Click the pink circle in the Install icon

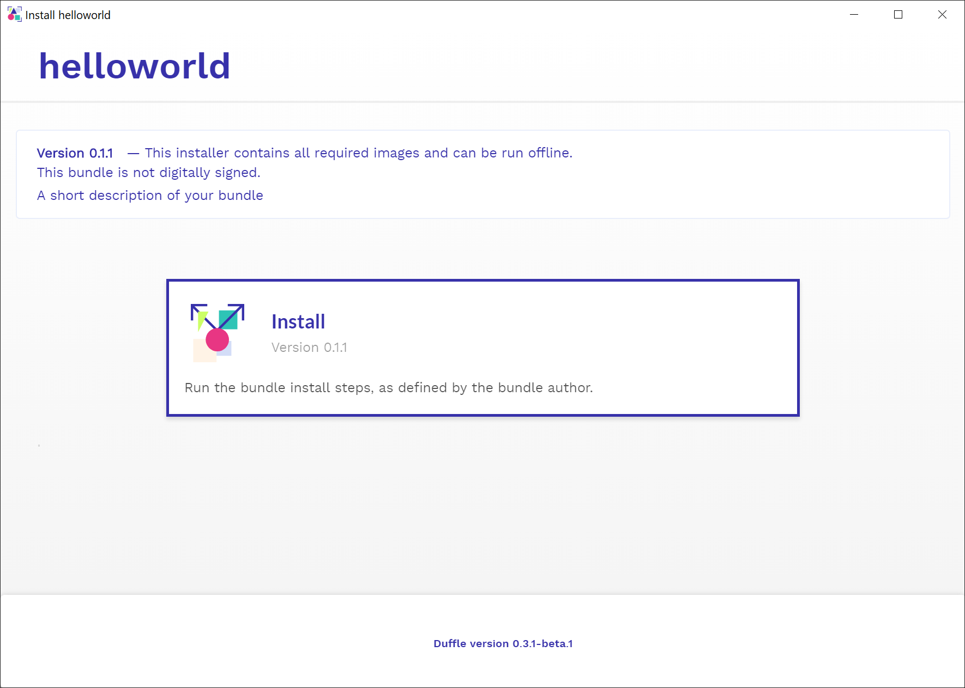217,340
